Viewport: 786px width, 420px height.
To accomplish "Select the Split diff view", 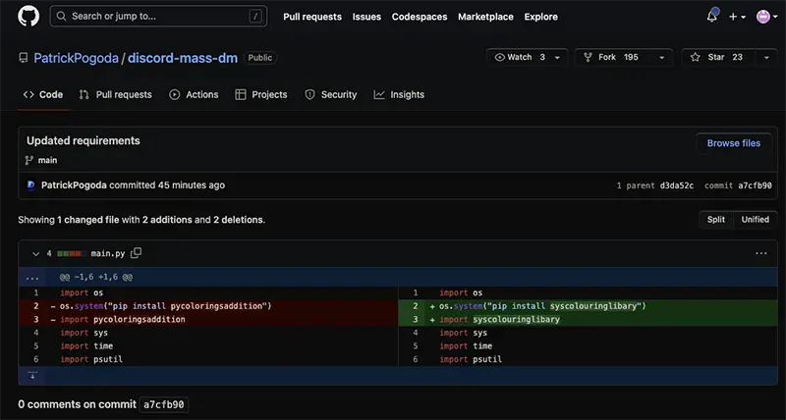I will [716, 219].
